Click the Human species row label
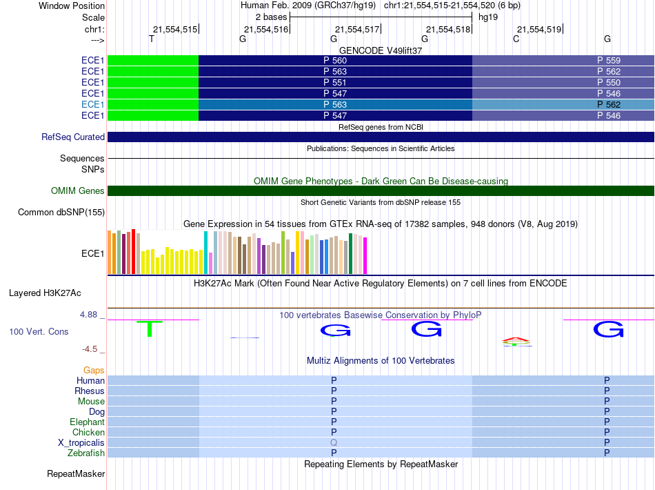The height and width of the screenshot is (490, 655). [x=90, y=381]
